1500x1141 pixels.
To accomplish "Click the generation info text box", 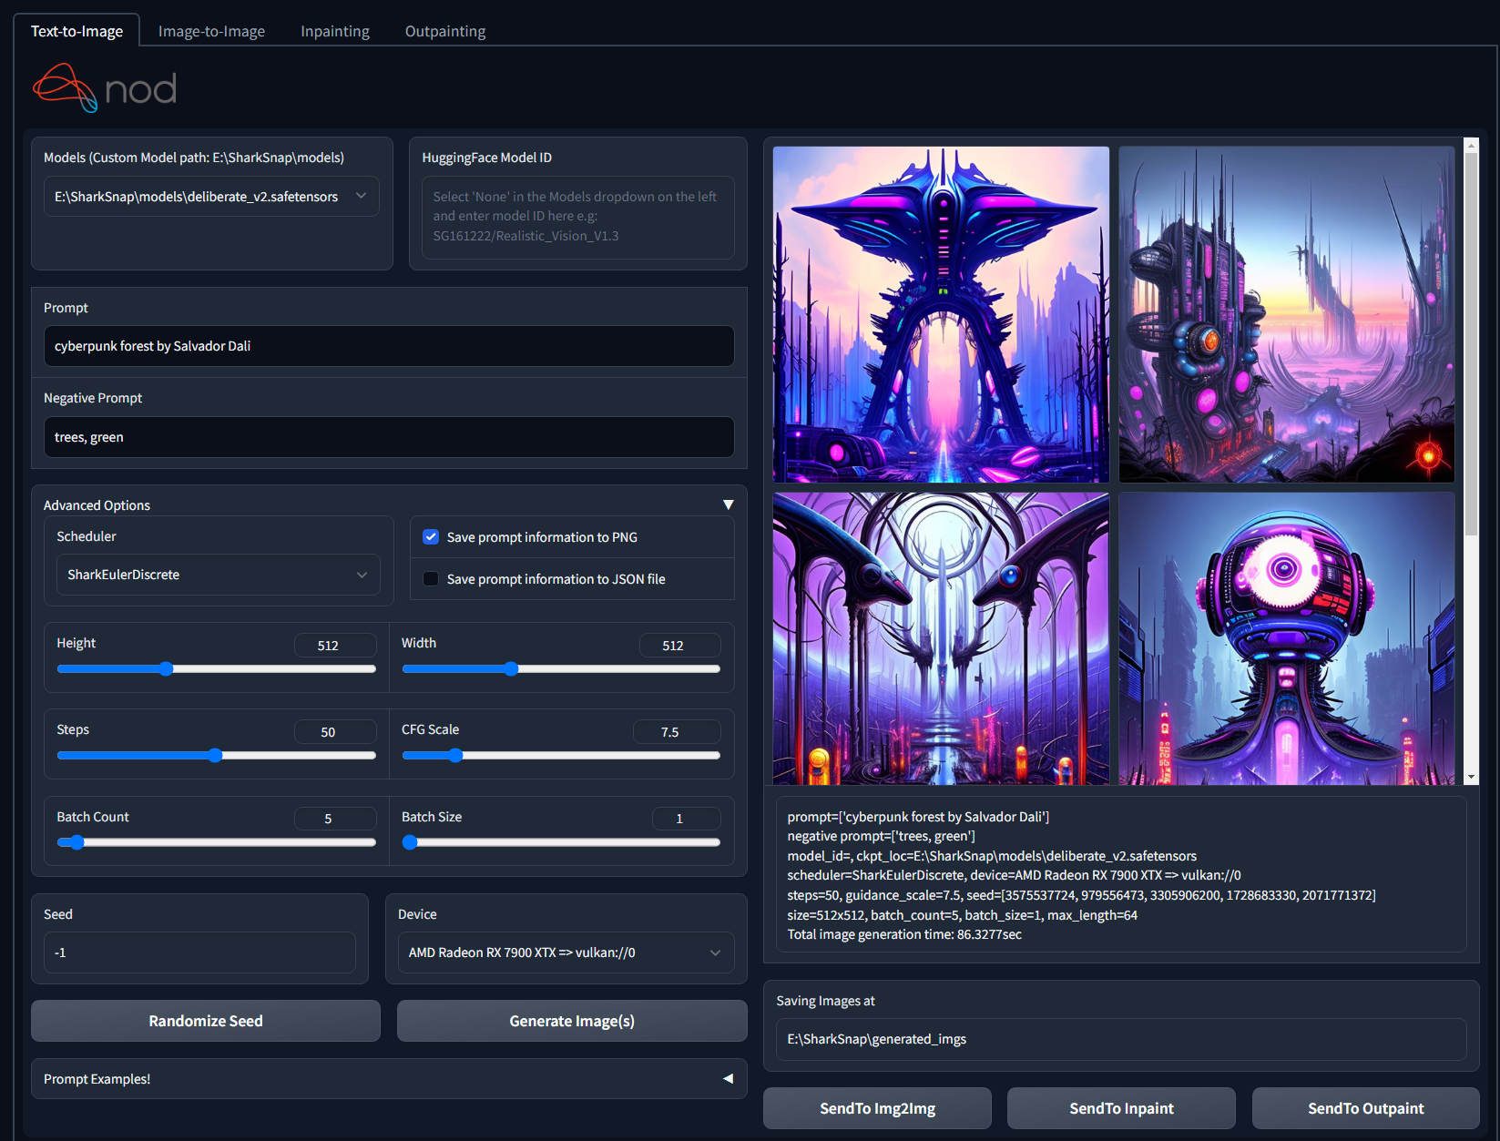I will pyautogui.click(x=1121, y=875).
